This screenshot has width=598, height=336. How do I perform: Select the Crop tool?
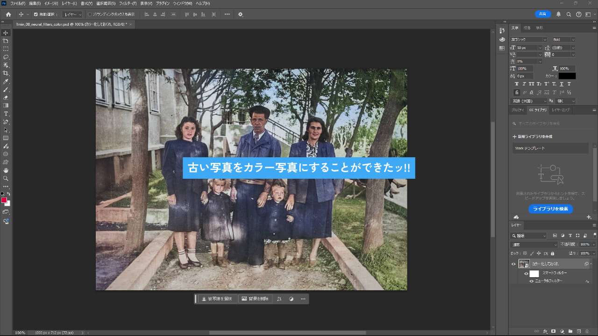pyautogui.click(x=6, y=73)
